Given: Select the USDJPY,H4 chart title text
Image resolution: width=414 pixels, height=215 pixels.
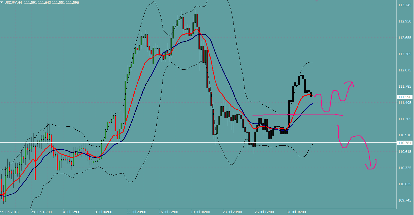Looking at the screenshot, I should click(13, 2).
